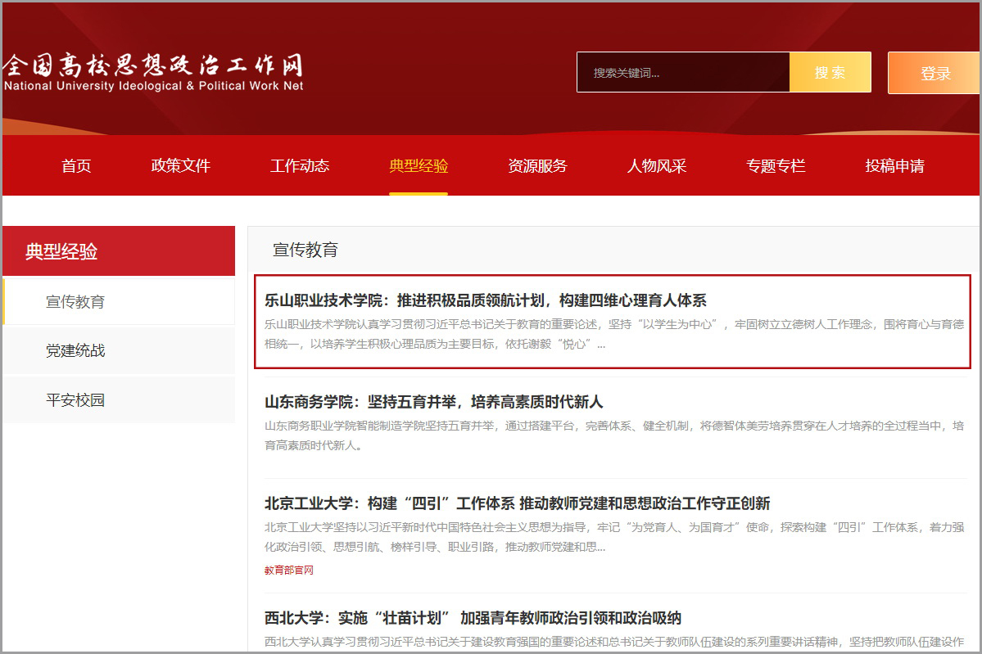Image resolution: width=982 pixels, height=654 pixels.
Task: Switch to 党建统战 sidebar category
Action: tap(75, 351)
